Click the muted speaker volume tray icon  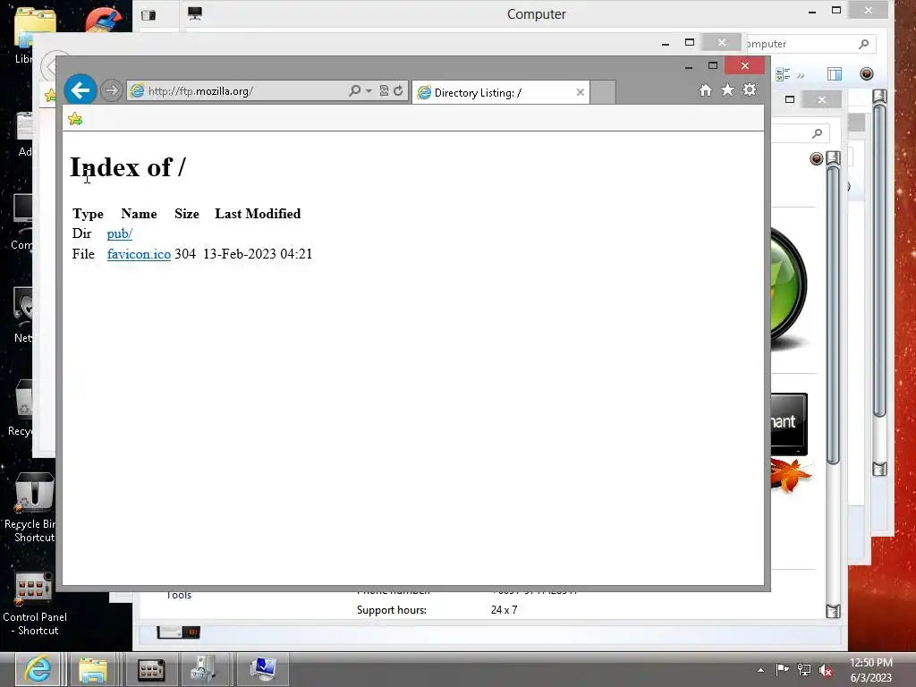pyautogui.click(x=826, y=670)
